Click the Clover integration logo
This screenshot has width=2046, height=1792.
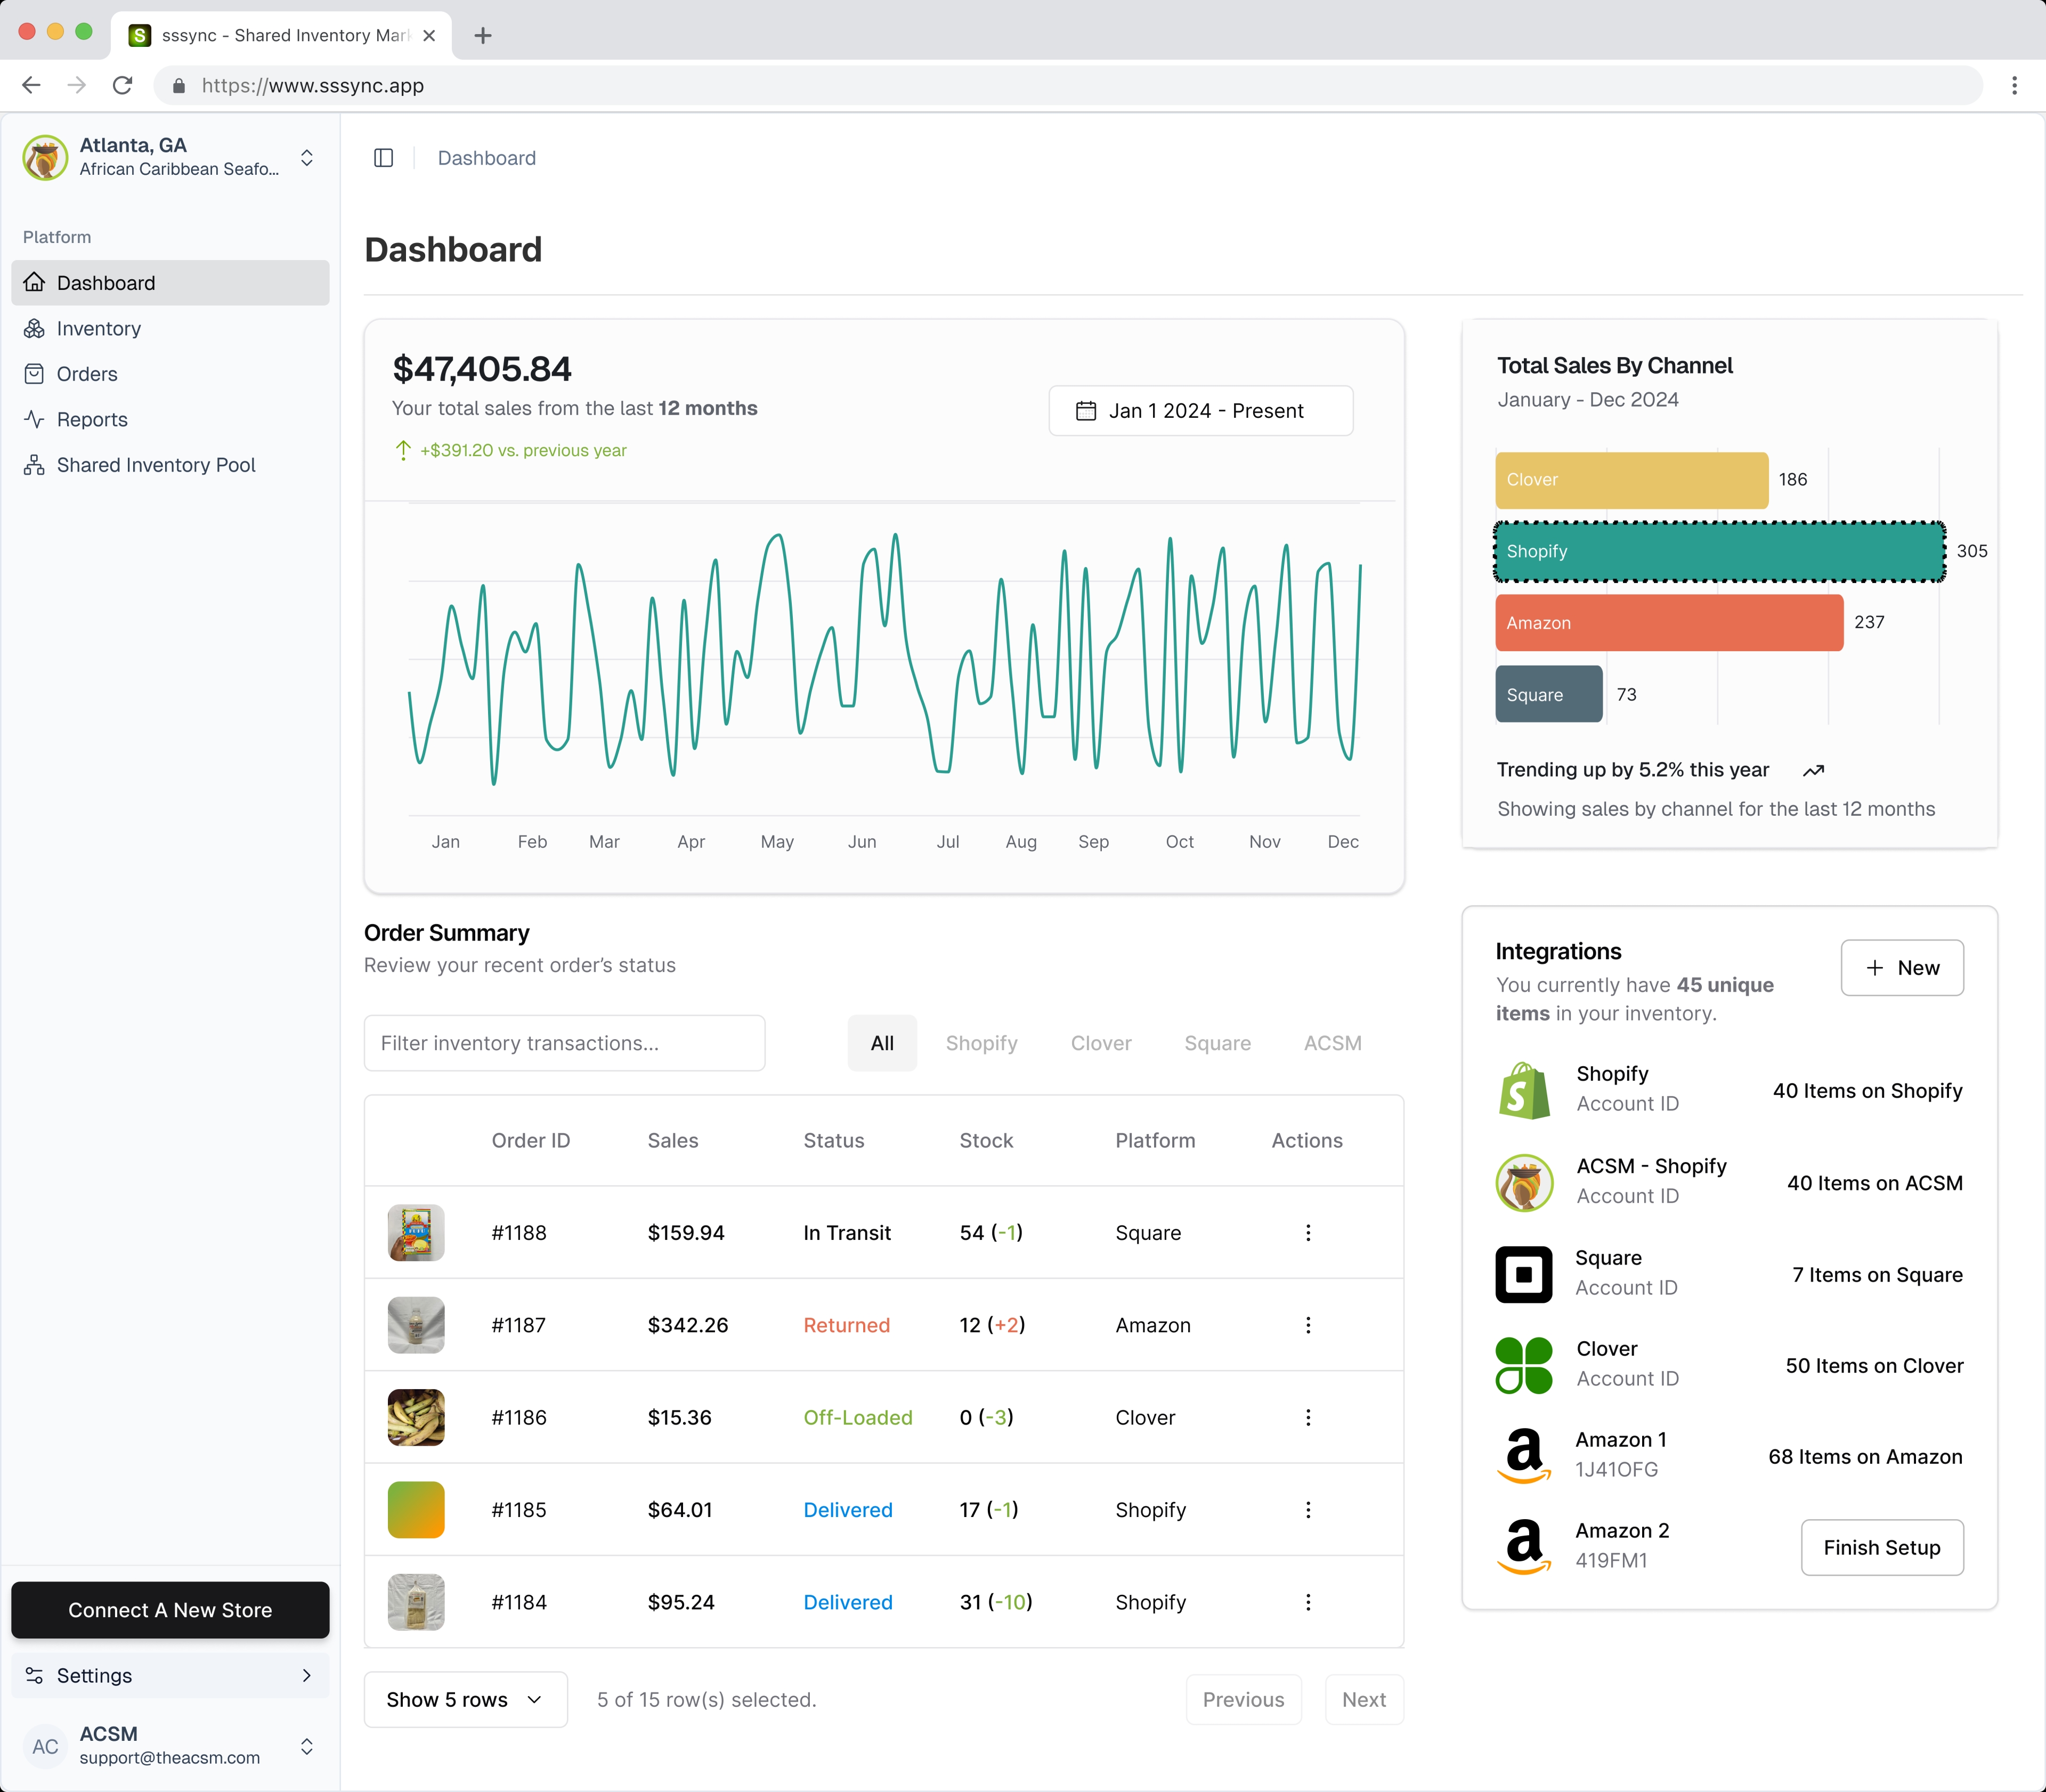[x=1524, y=1366]
